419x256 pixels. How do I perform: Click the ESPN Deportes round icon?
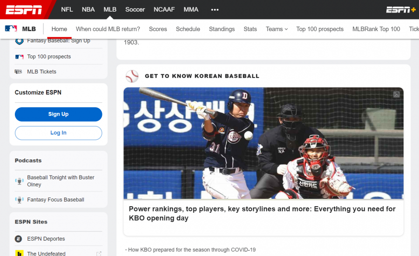18,239
